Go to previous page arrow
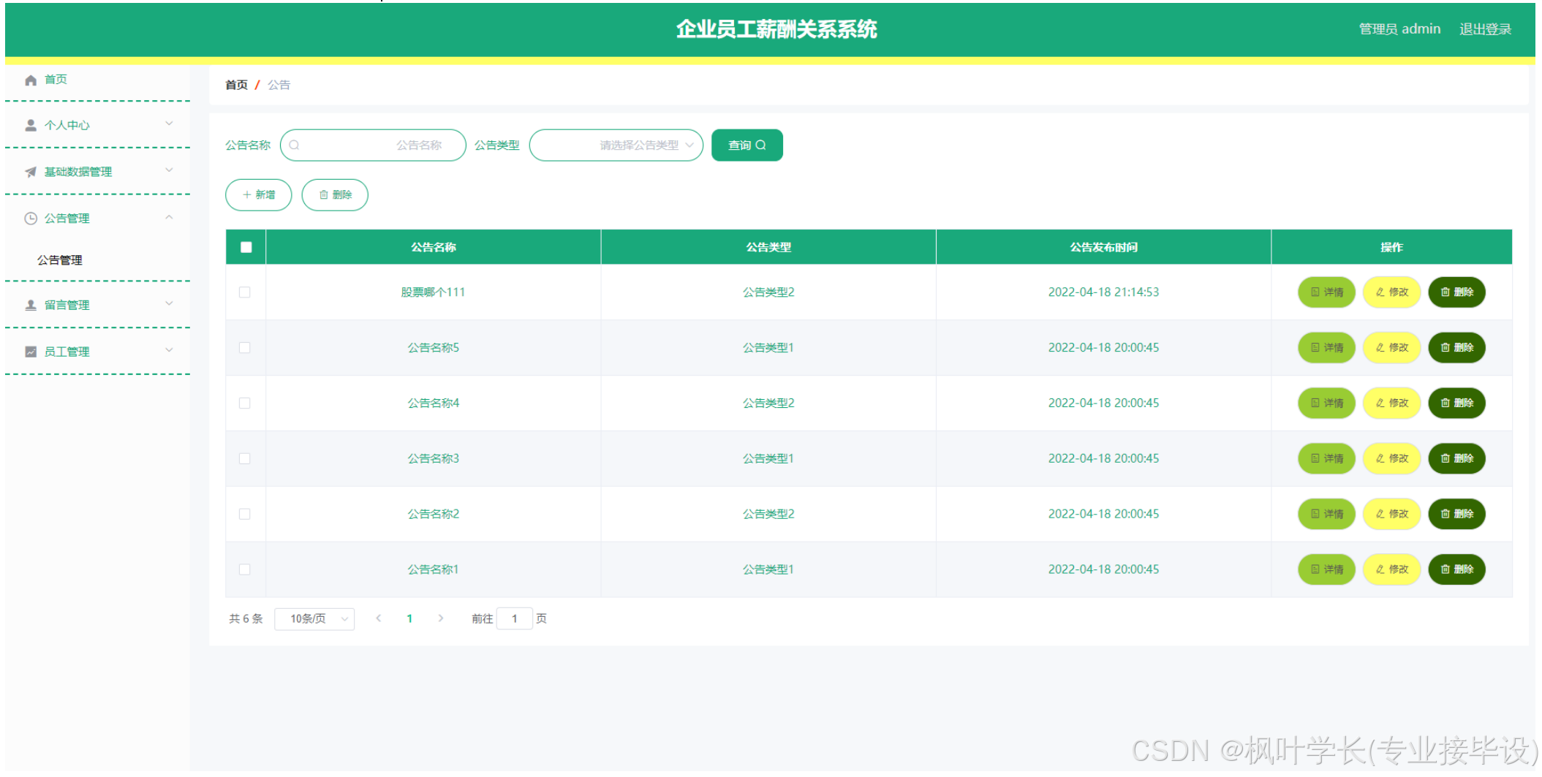Viewport: 1542px width, 777px height. click(379, 618)
